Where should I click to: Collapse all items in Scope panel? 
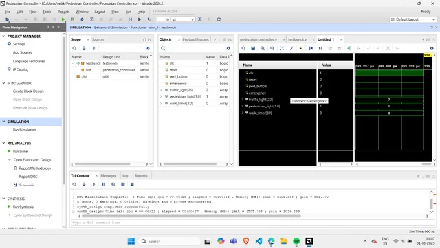[x=84, y=48]
